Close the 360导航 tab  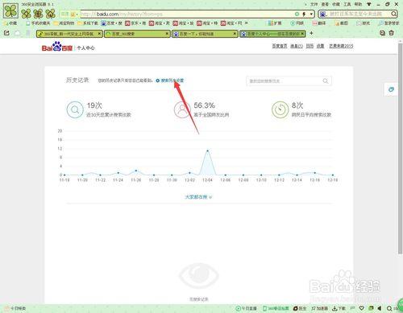(99, 34)
